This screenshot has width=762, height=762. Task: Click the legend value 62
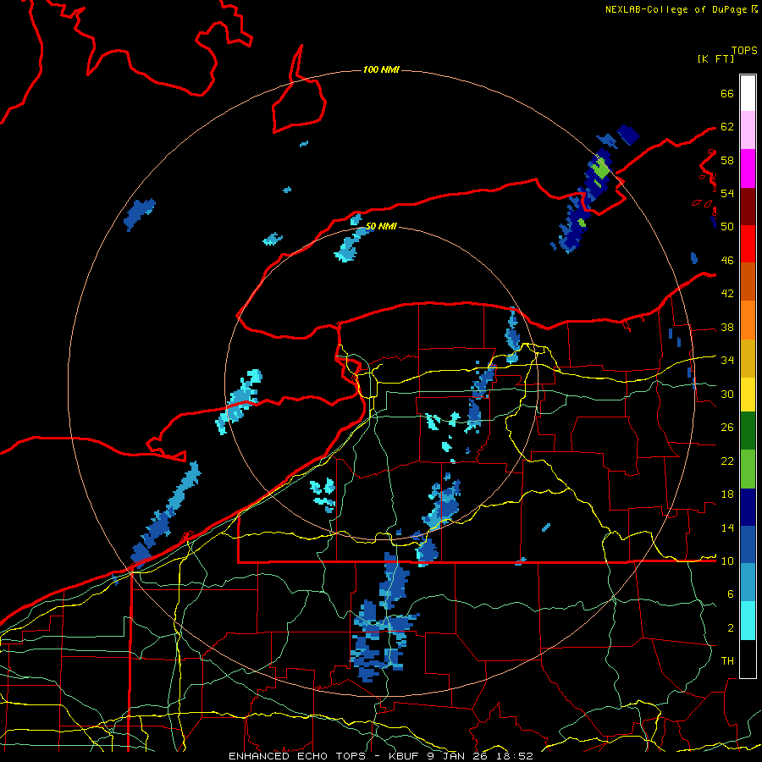(727, 127)
